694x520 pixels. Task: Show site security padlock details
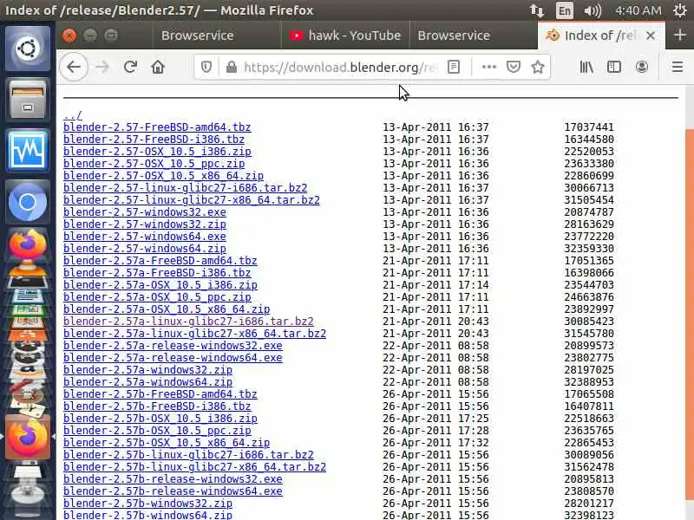coord(231,68)
